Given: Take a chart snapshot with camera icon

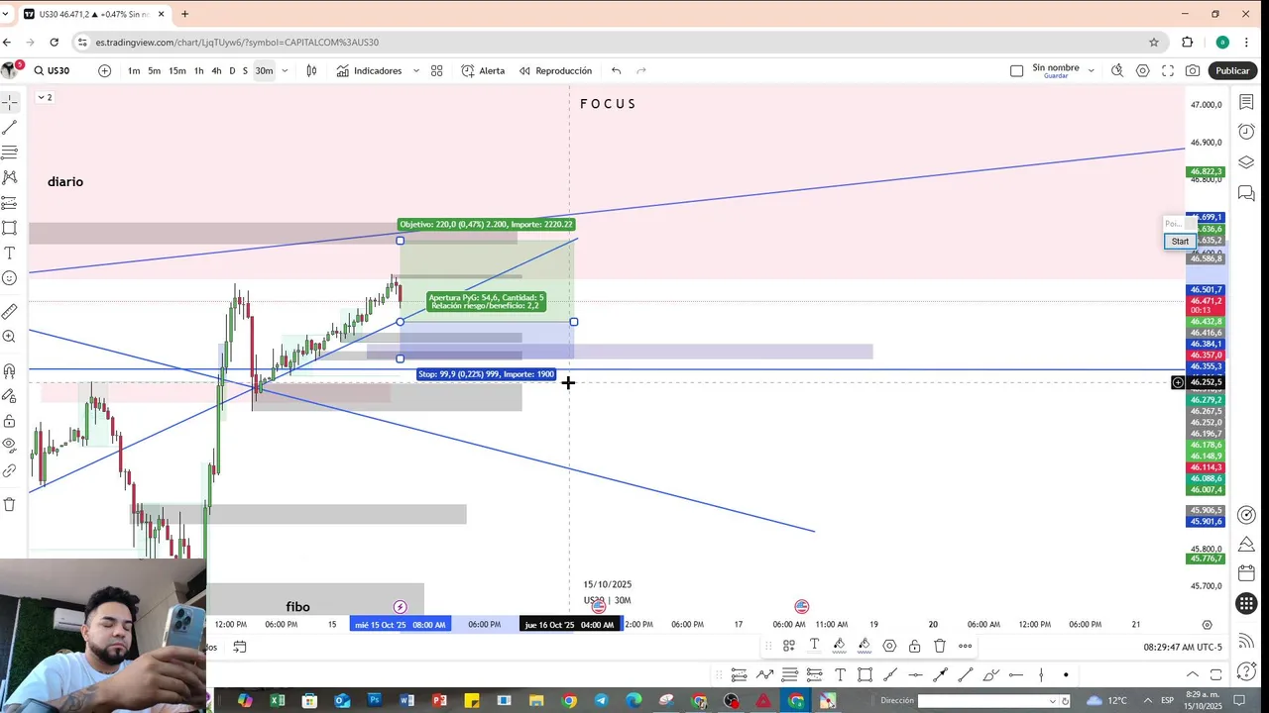Looking at the screenshot, I should tap(1193, 70).
